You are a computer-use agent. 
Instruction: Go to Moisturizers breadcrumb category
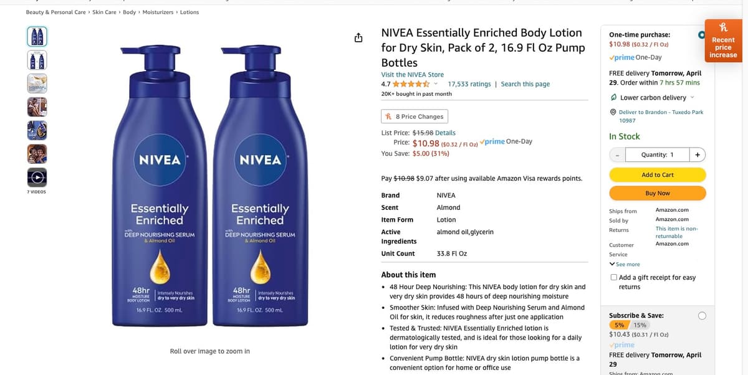pyautogui.click(x=158, y=12)
